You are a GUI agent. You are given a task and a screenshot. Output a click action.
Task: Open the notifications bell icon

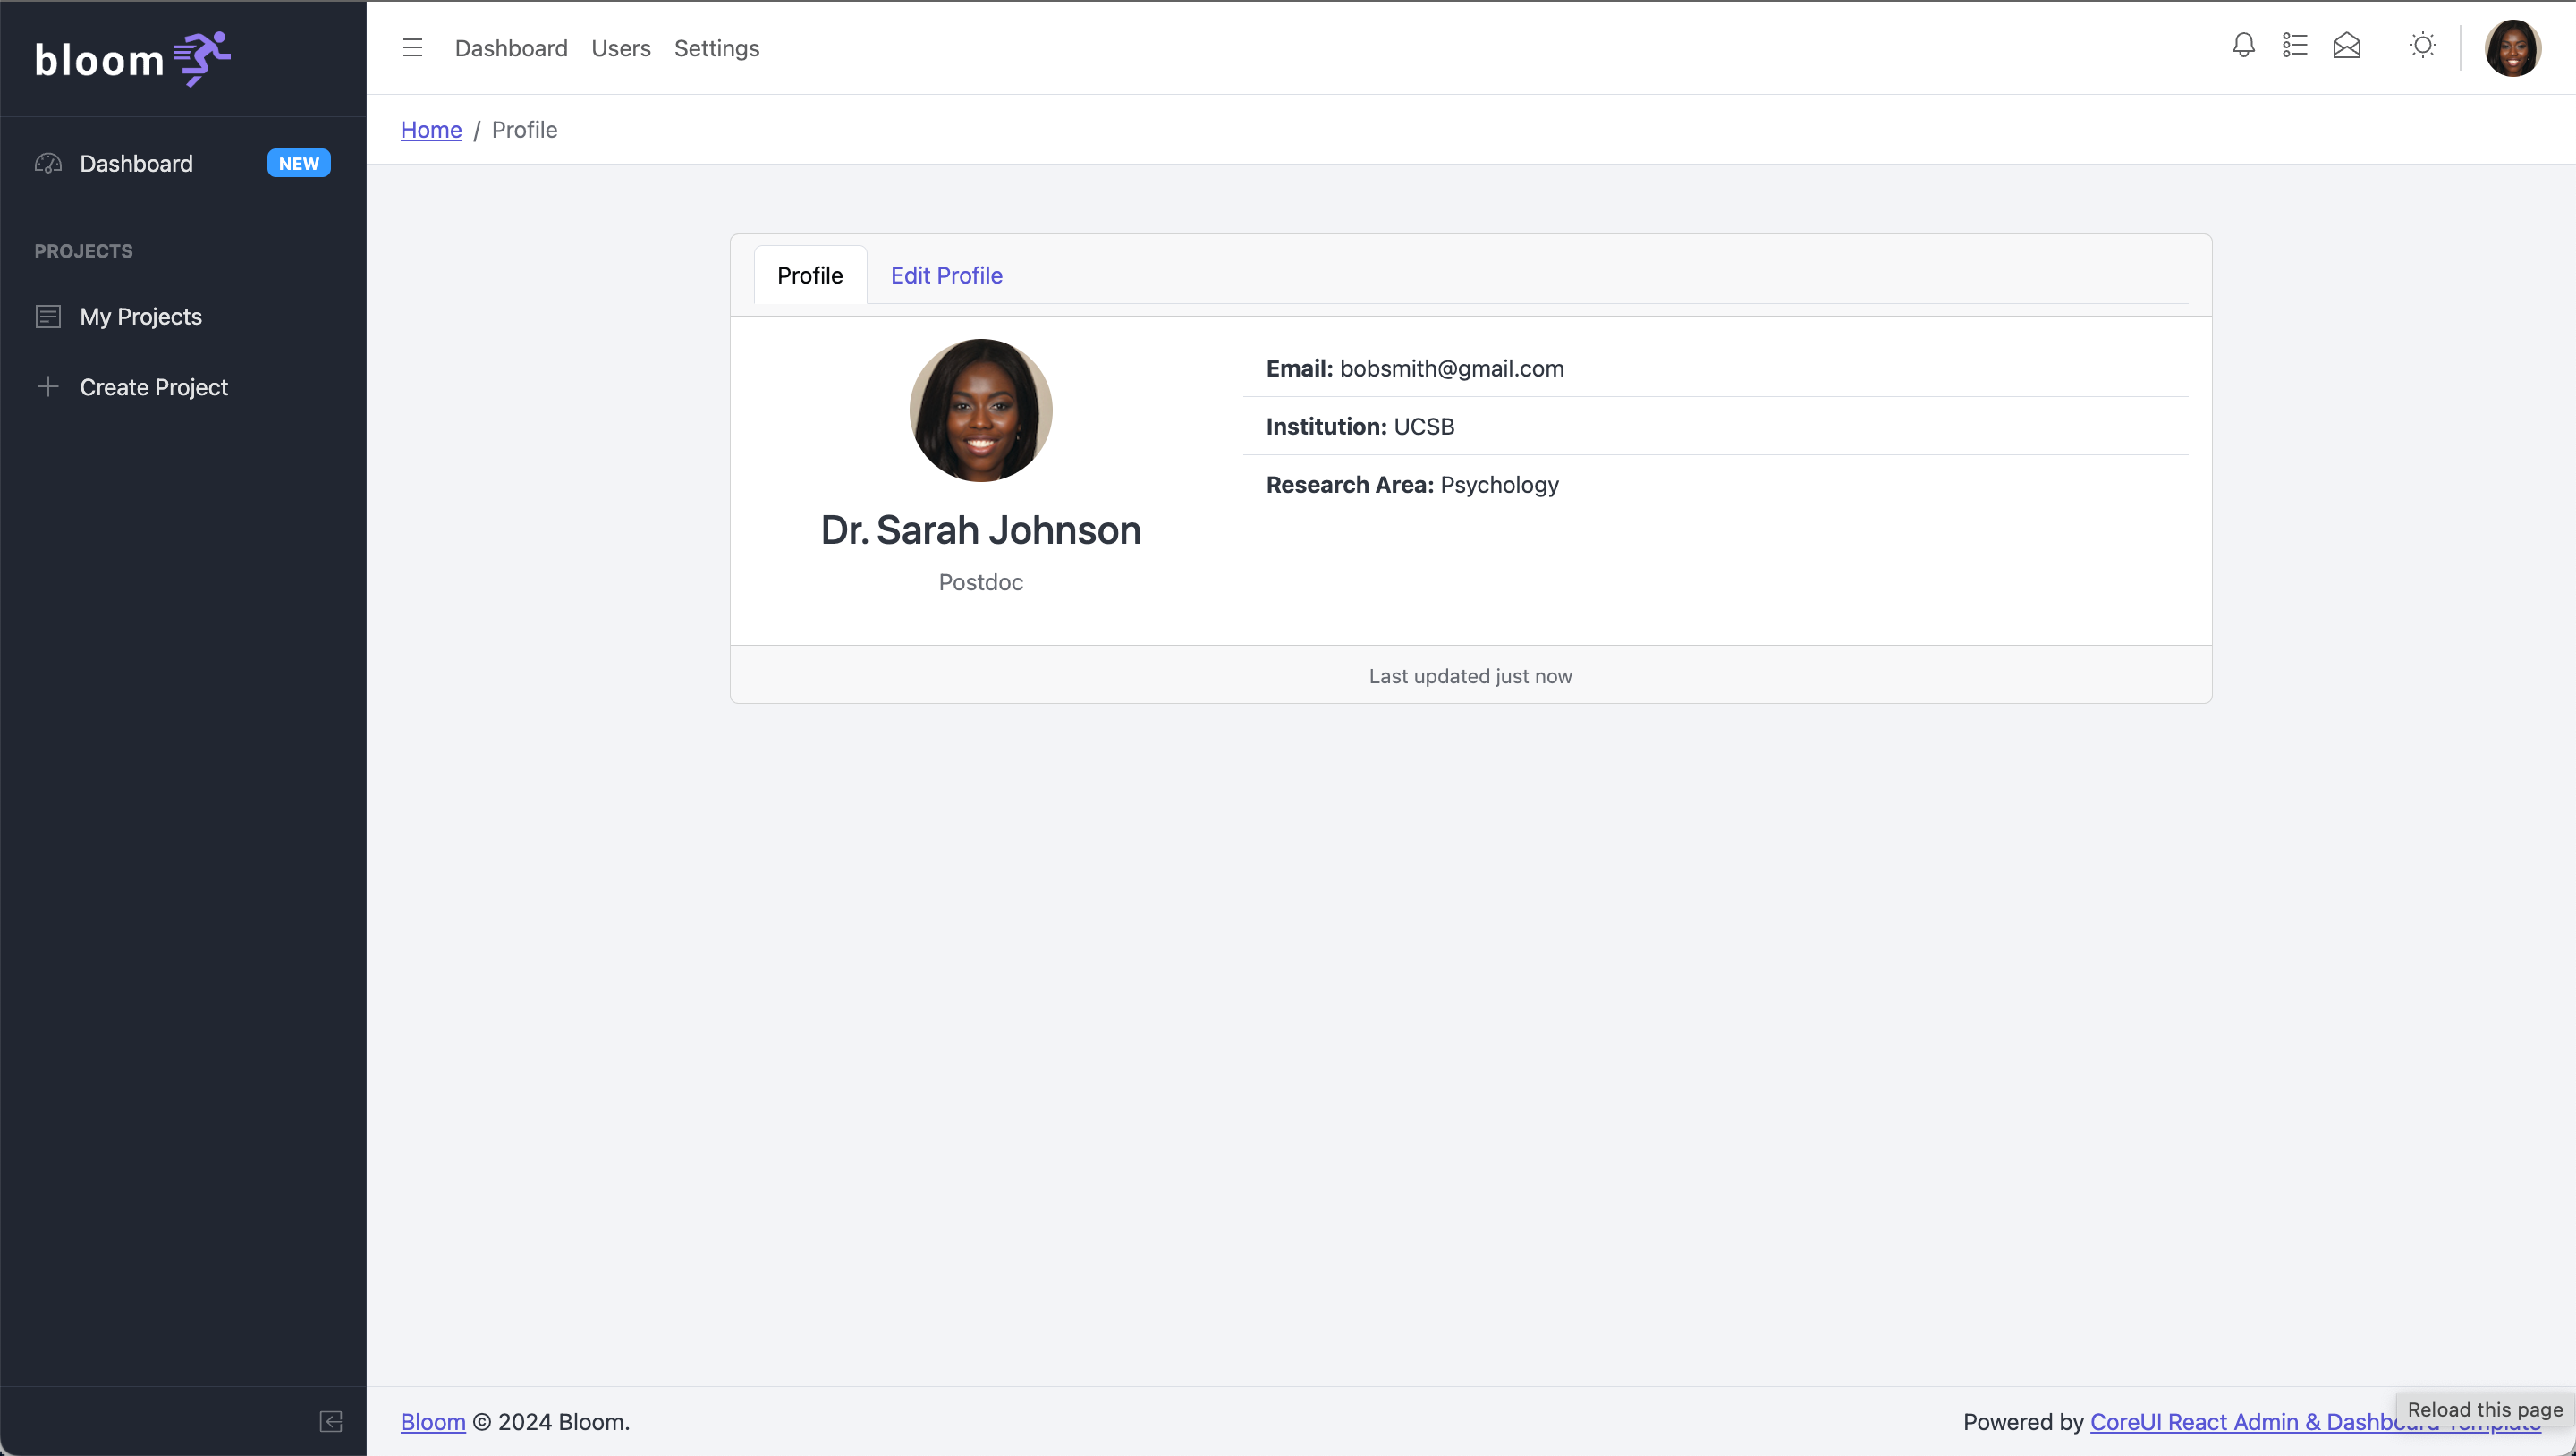(x=2243, y=46)
